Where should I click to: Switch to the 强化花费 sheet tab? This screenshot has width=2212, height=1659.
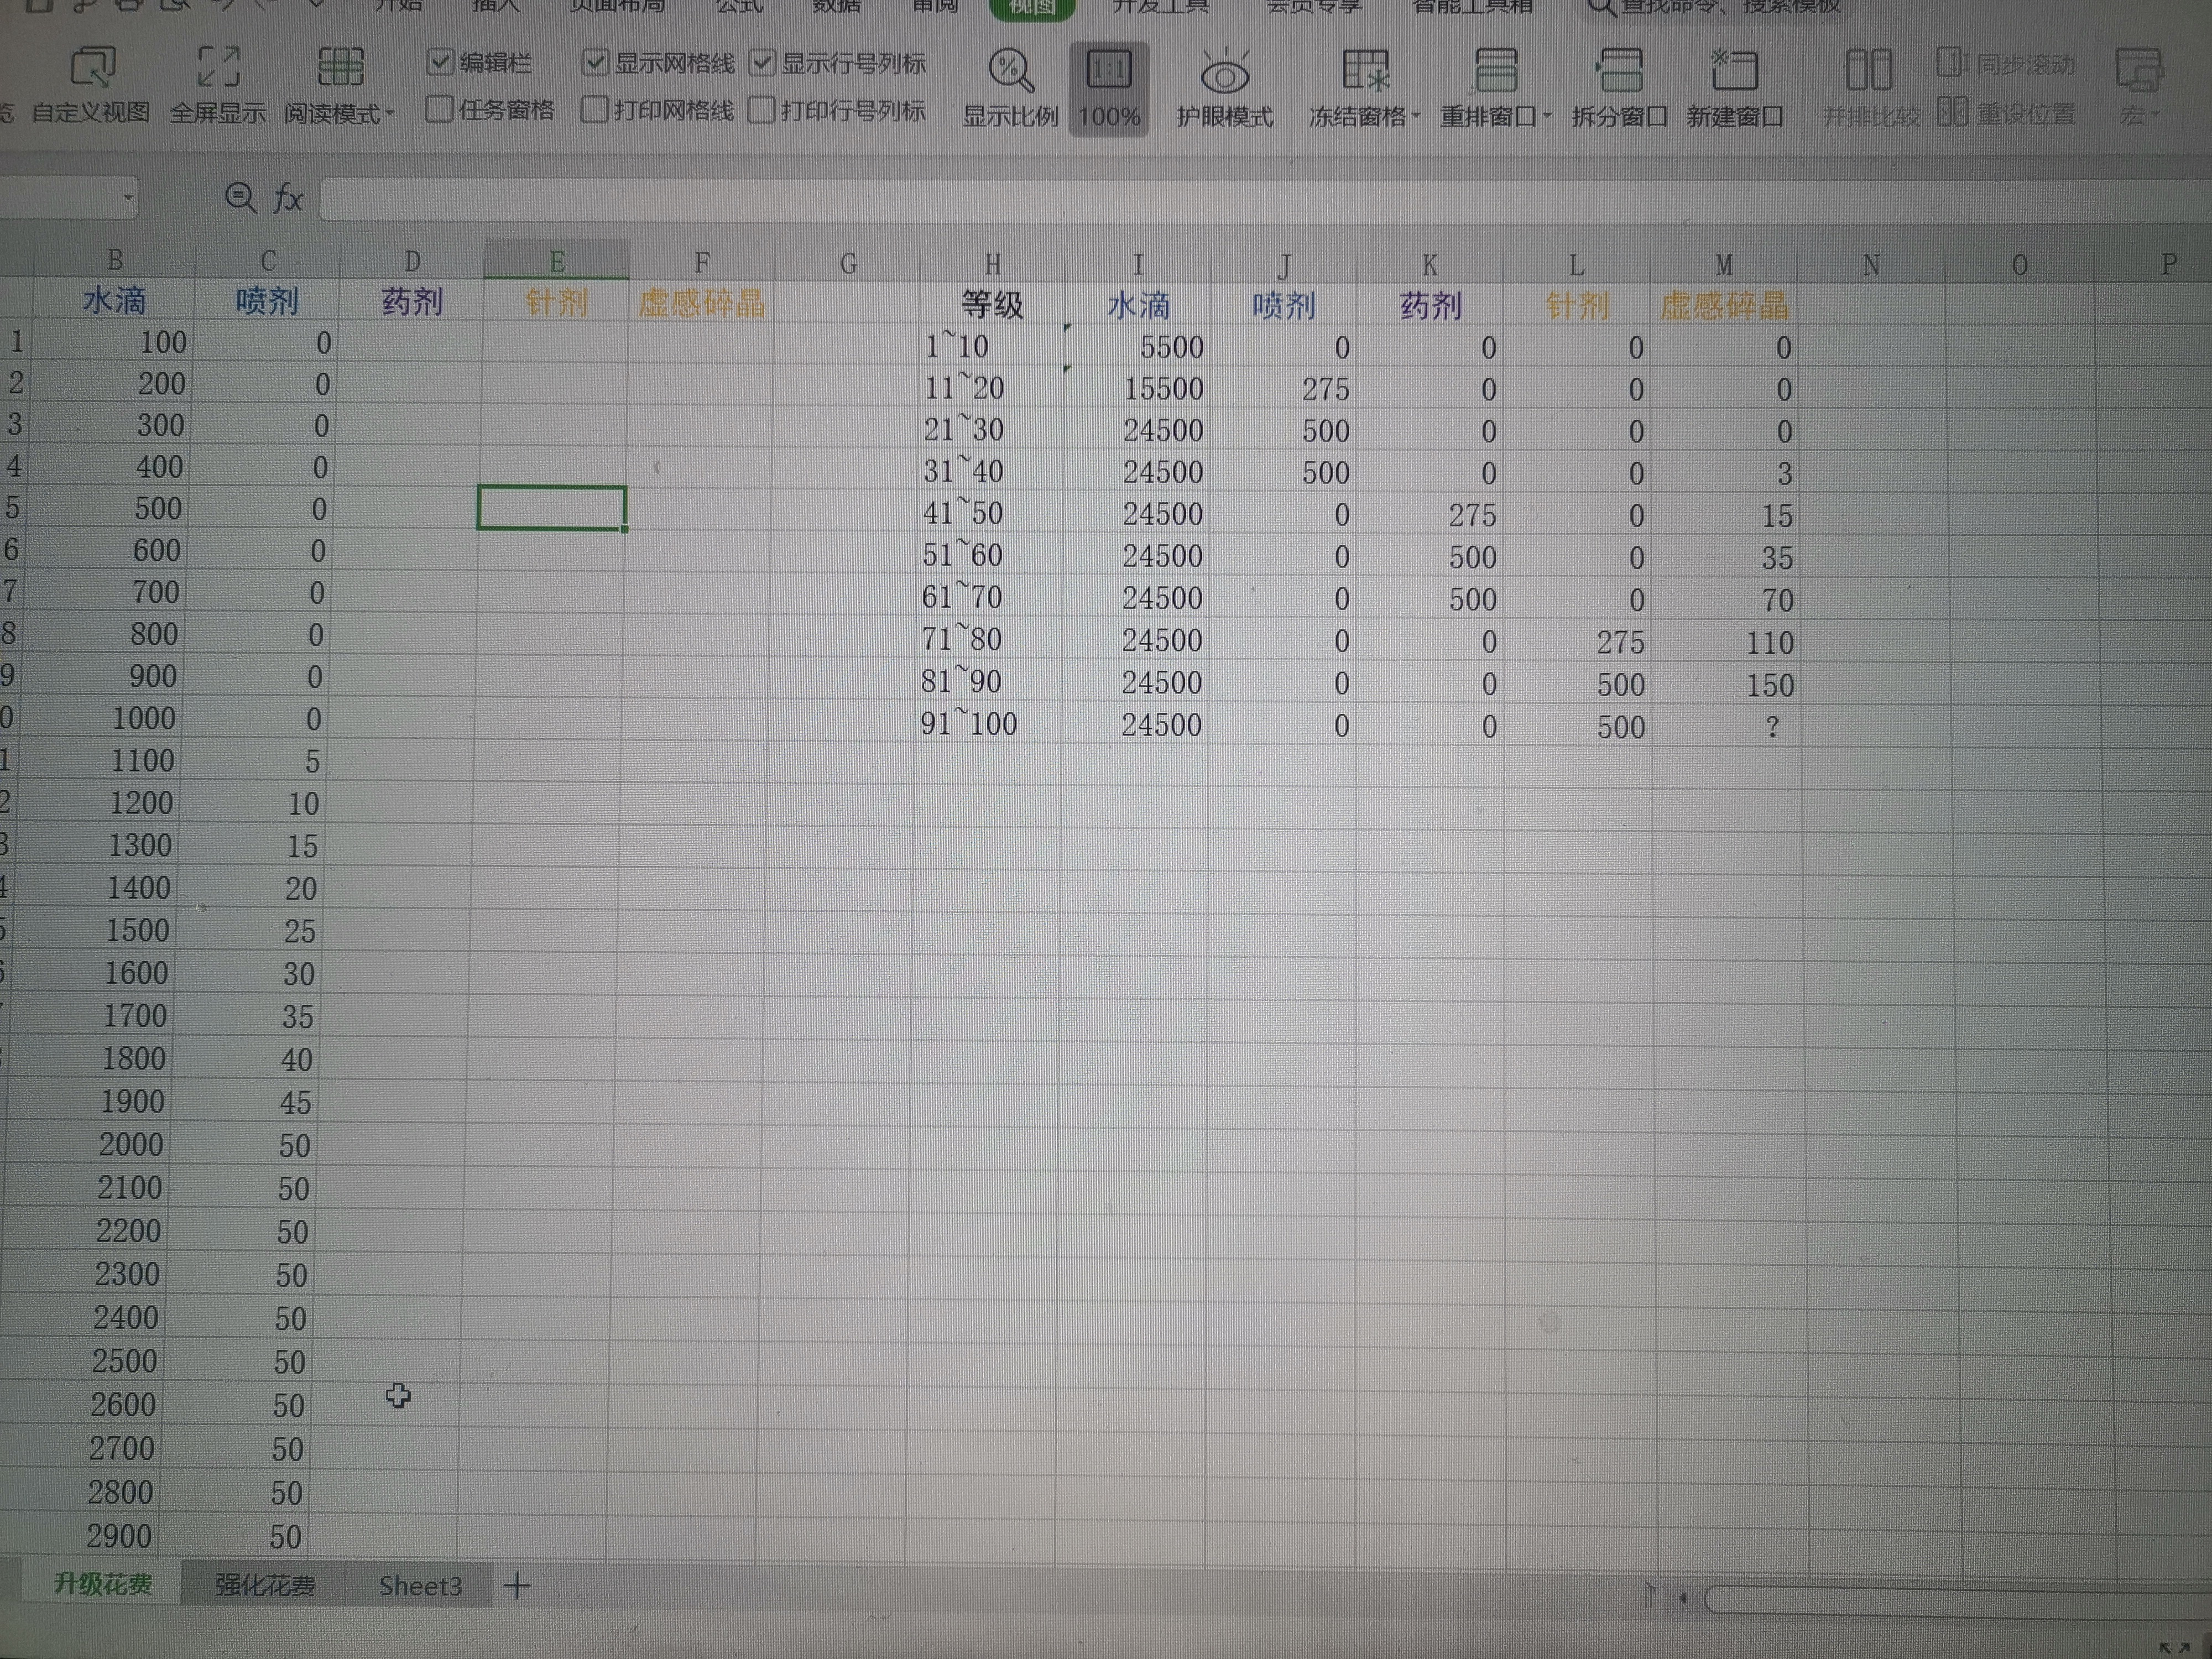pos(265,1585)
